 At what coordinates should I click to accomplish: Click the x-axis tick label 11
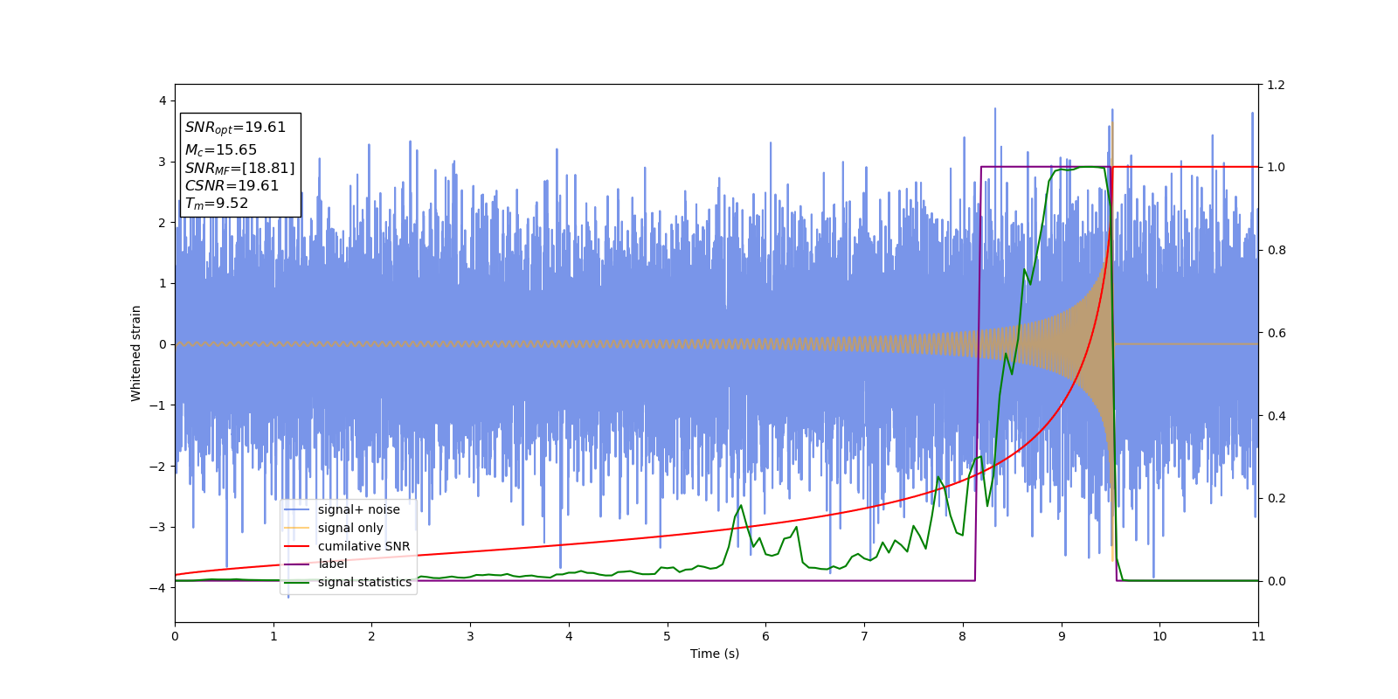[x=1258, y=636]
